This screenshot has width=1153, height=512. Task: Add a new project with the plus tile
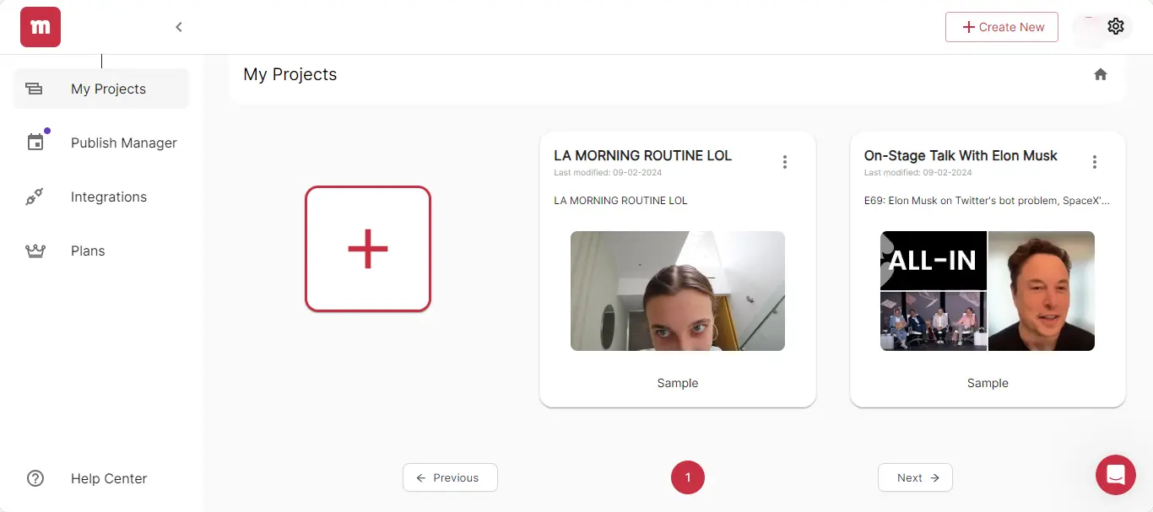368,249
